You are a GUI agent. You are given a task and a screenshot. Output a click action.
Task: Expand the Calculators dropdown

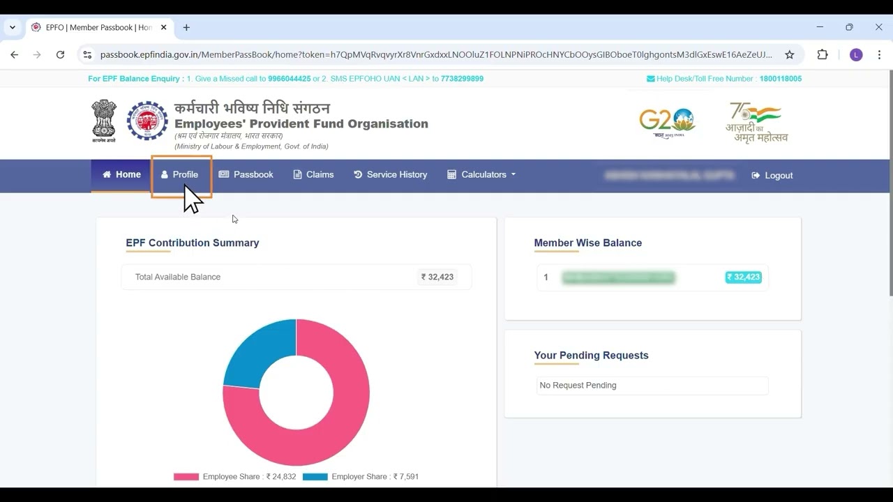click(481, 174)
